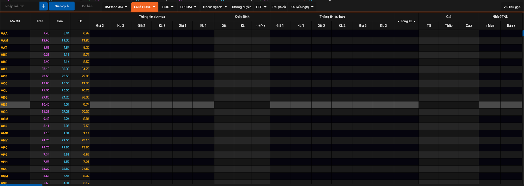Expand the Nhóm ngành dropdown
Viewport: 524px width, 186px height.
[x=215, y=7]
